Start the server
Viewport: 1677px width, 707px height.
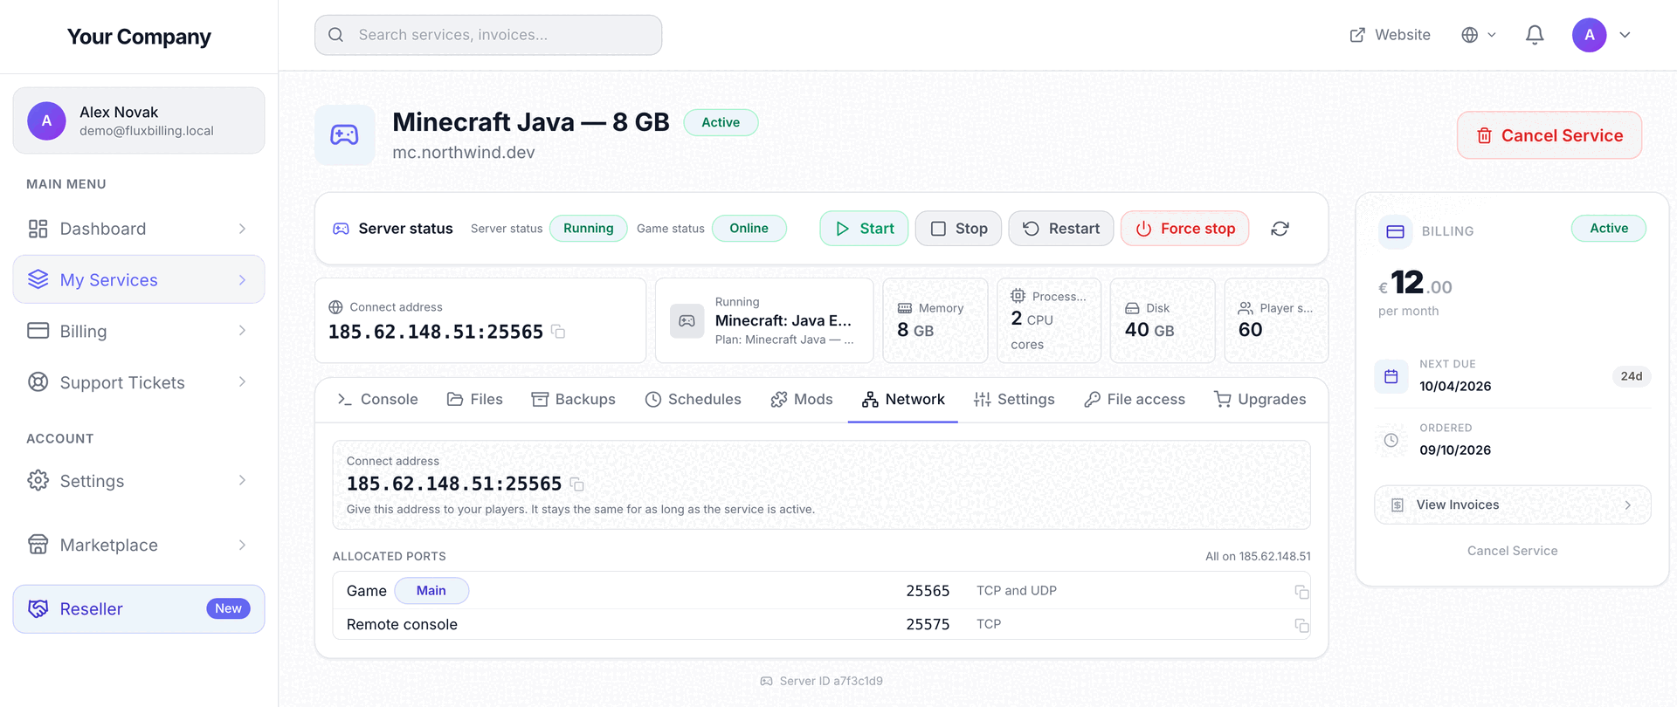tap(864, 229)
